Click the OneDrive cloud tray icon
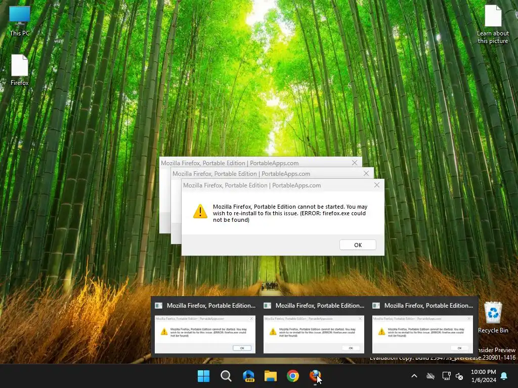The image size is (518, 388). (430, 376)
